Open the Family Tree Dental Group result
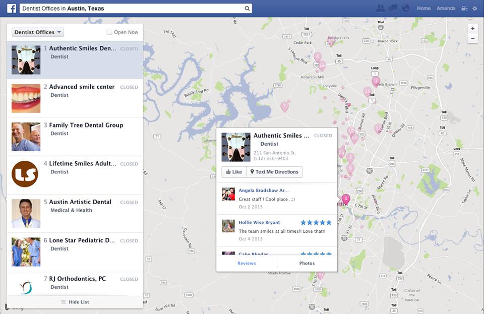484x314 pixels. coord(75,137)
